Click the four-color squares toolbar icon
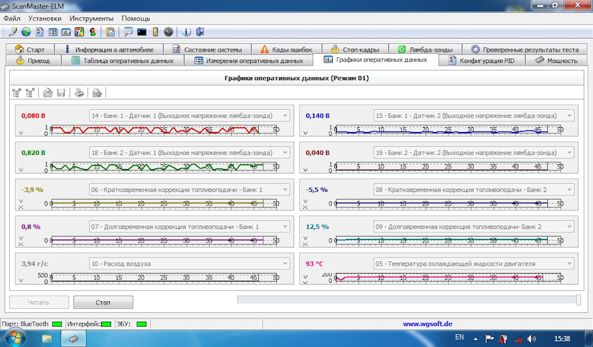Screen dimensions: 593x347 [79, 32]
